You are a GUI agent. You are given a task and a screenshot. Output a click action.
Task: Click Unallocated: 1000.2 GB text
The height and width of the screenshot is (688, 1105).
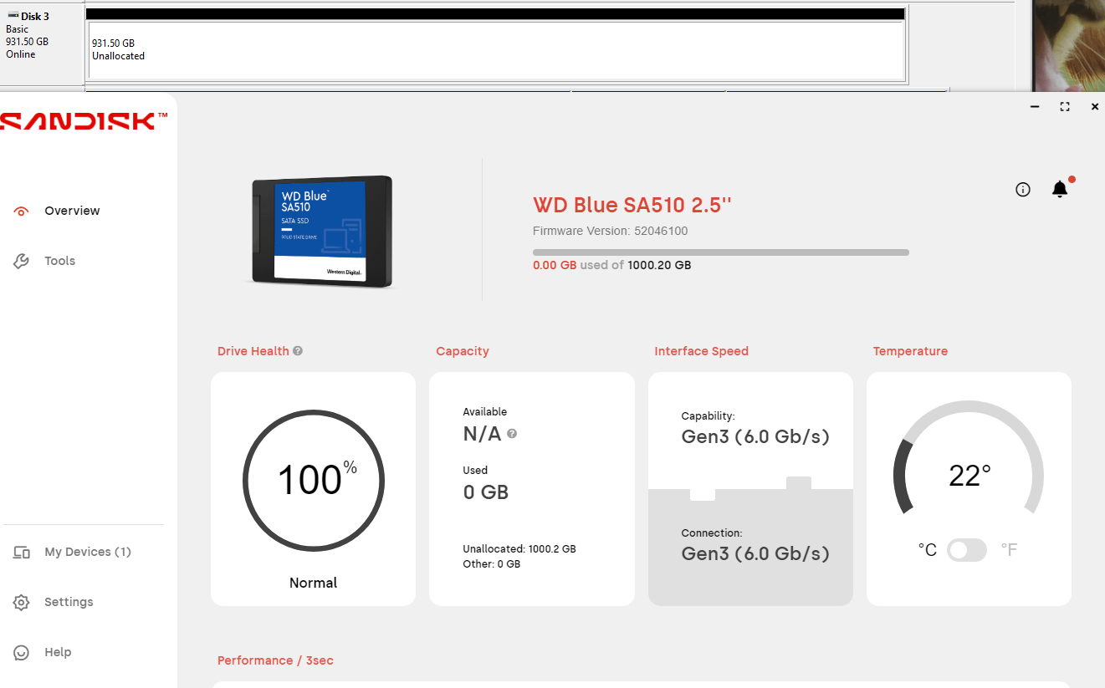519,549
